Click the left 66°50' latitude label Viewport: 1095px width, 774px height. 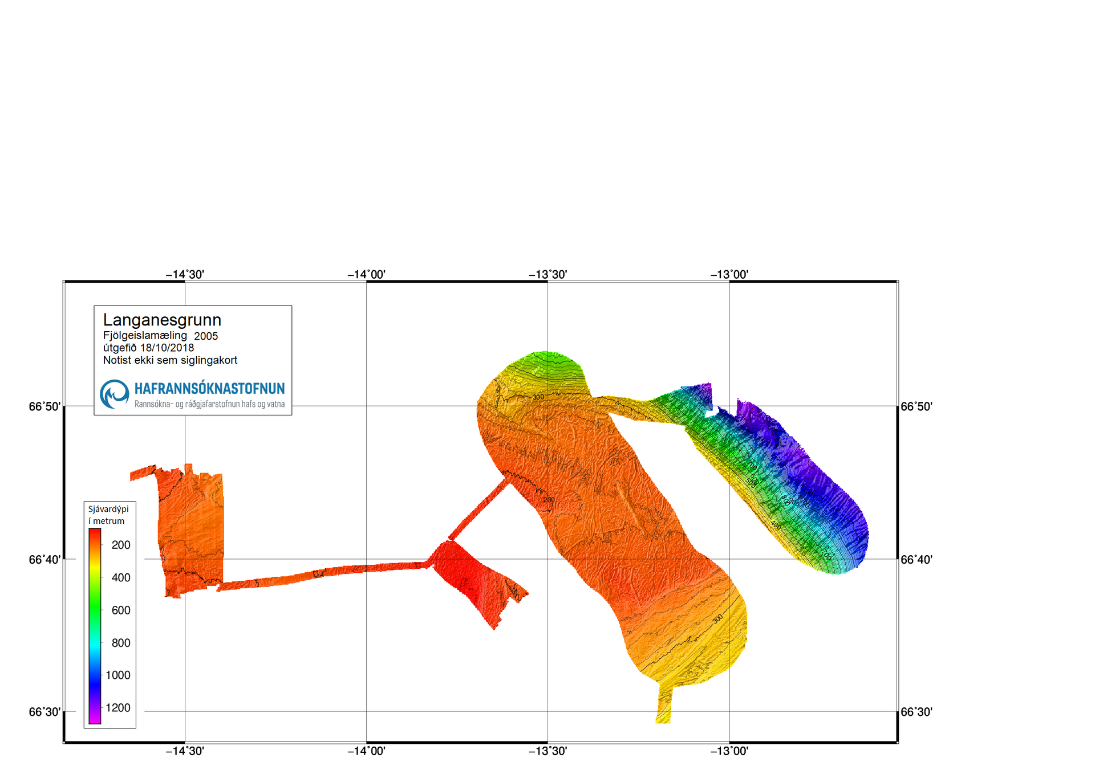pyautogui.click(x=44, y=406)
